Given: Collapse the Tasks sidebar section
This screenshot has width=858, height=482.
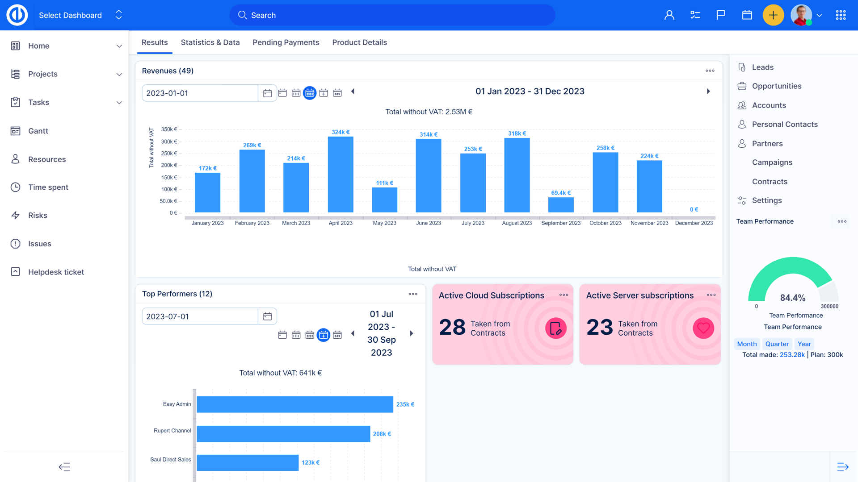Looking at the screenshot, I should click(119, 102).
